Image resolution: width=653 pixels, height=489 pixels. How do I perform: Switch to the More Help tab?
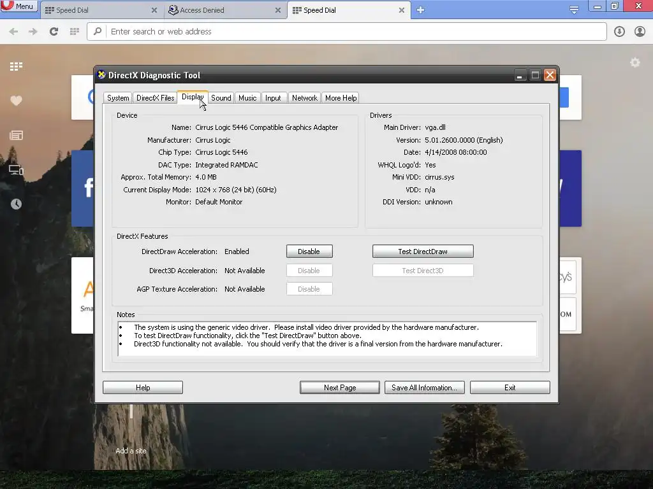[x=341, y=98]
